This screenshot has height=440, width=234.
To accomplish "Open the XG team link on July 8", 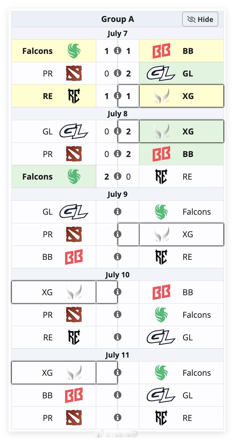I will click(x=188, y=132).
